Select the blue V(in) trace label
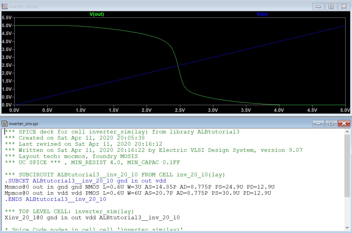352x233 pixels. pyautogui.click(x=262, y=14)
